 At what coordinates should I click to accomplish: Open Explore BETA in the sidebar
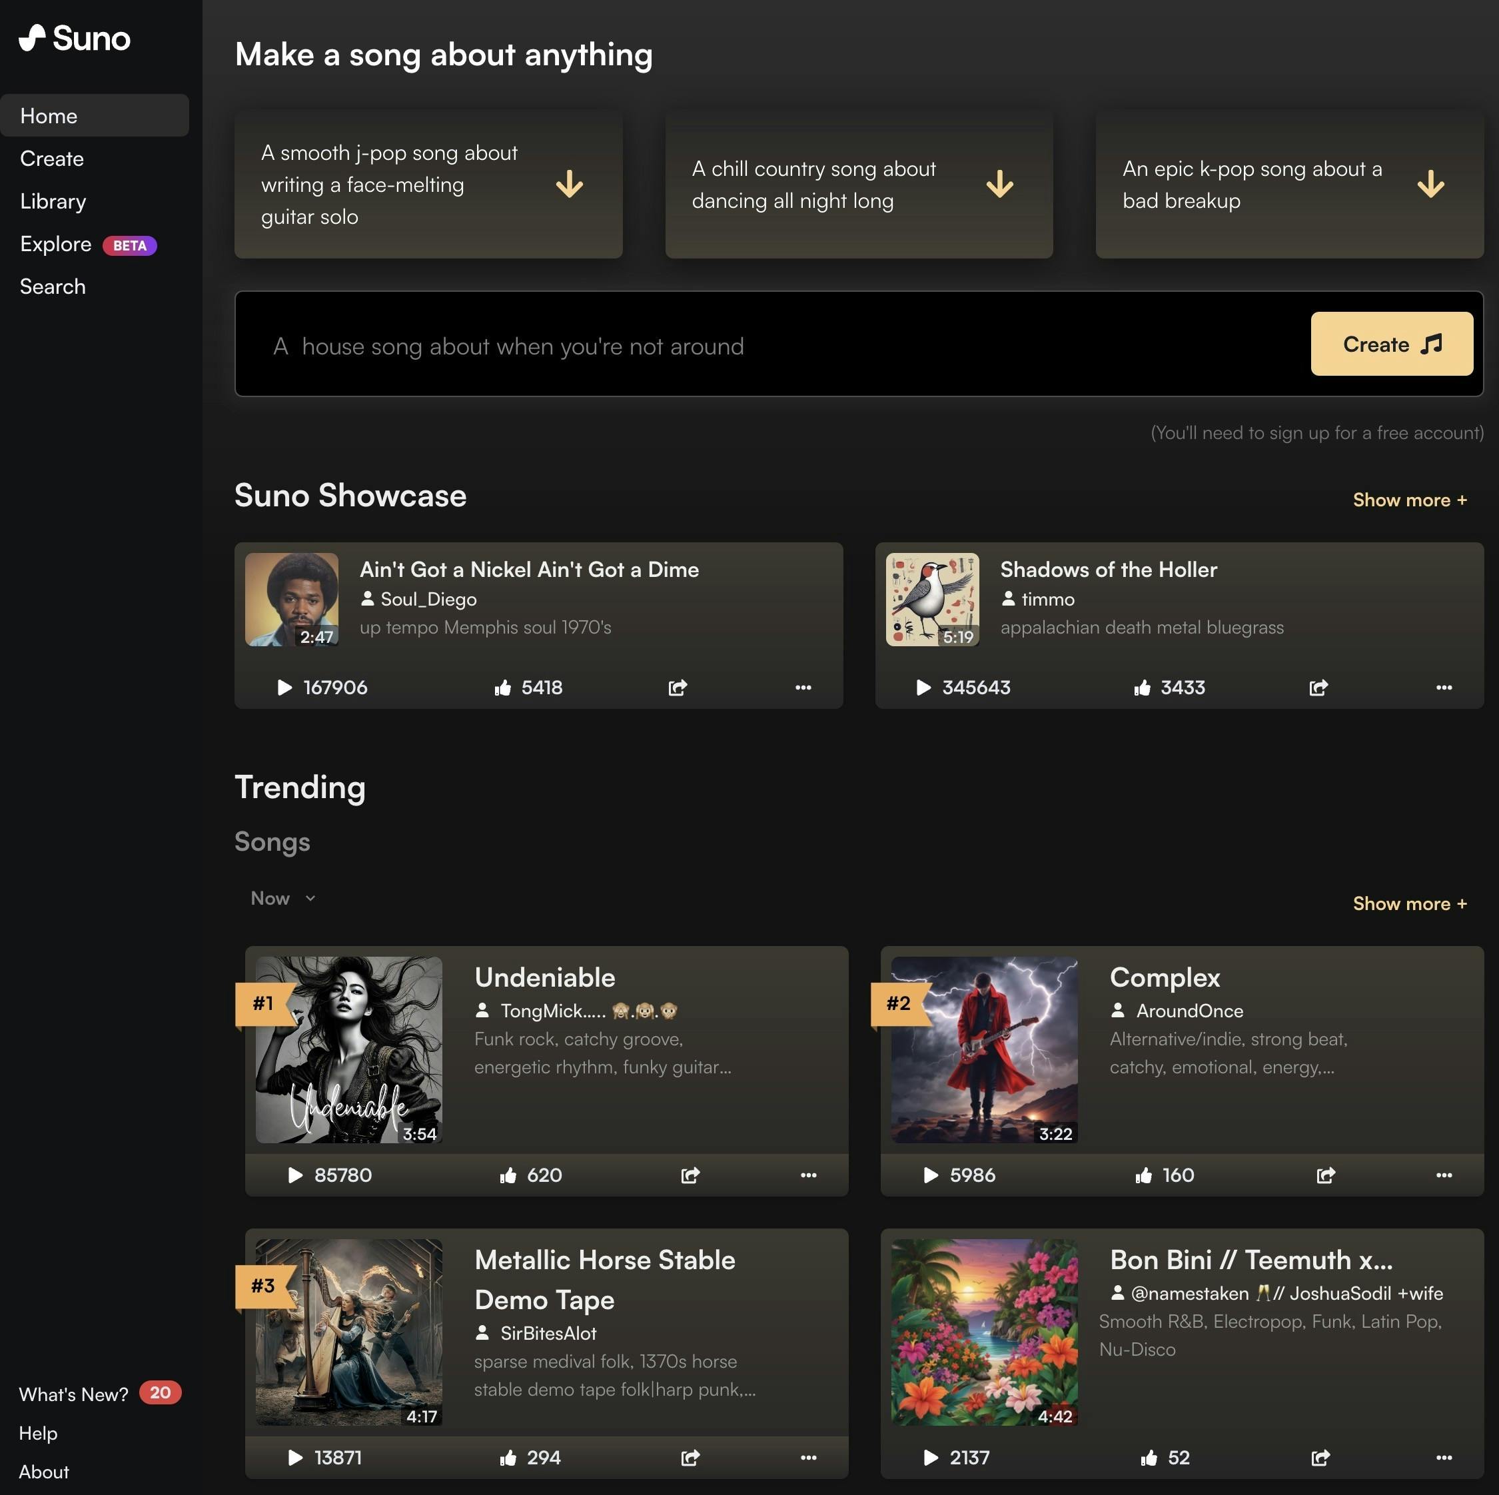coord(56,244)
